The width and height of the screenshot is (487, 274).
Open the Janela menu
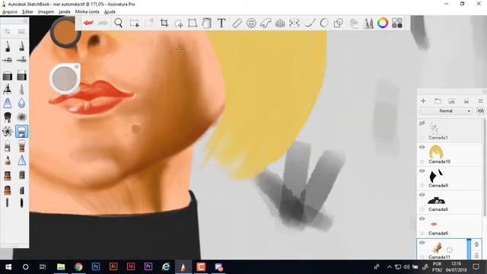pyautogui.click(x=64, y=12)
